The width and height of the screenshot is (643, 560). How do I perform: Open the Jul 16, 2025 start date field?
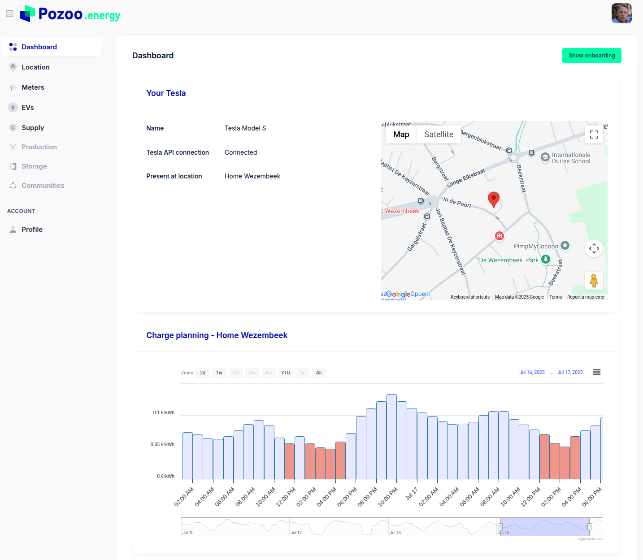pos(532,372)
